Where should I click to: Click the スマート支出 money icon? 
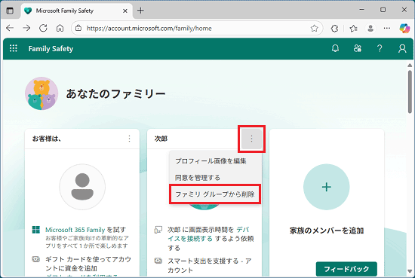tap(158, 261)
